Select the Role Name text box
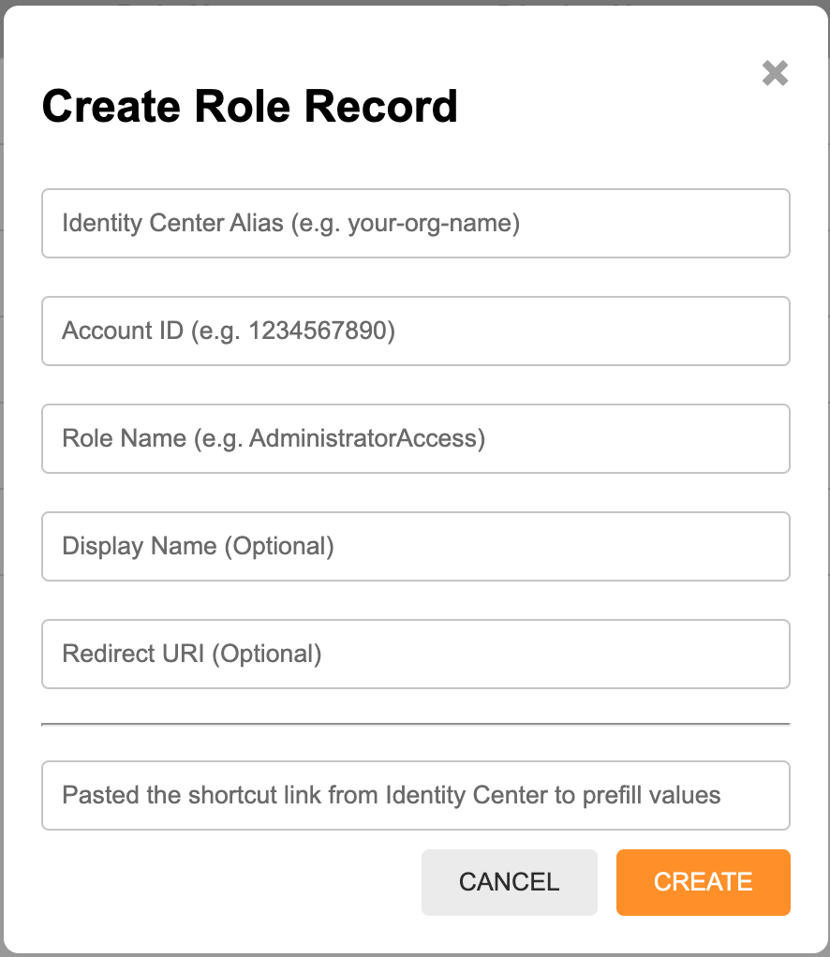Viewport: 830px width, 957px height. click(x=415, y=439)
